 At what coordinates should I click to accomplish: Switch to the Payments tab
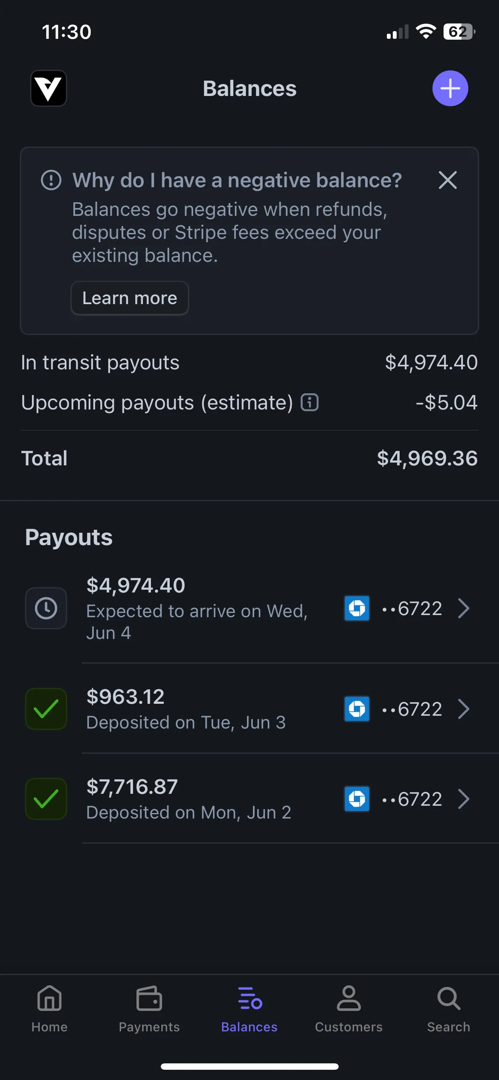coord(149,1009)
